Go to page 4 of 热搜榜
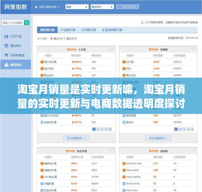 pos(188,129)
